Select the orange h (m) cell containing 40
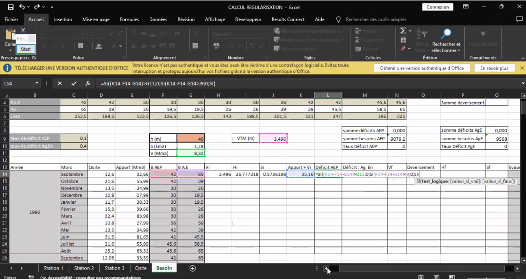Image resolution: width=526 pixels, height=279 pixels. tap(191, 138)
